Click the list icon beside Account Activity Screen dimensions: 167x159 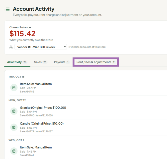[7, 9]
